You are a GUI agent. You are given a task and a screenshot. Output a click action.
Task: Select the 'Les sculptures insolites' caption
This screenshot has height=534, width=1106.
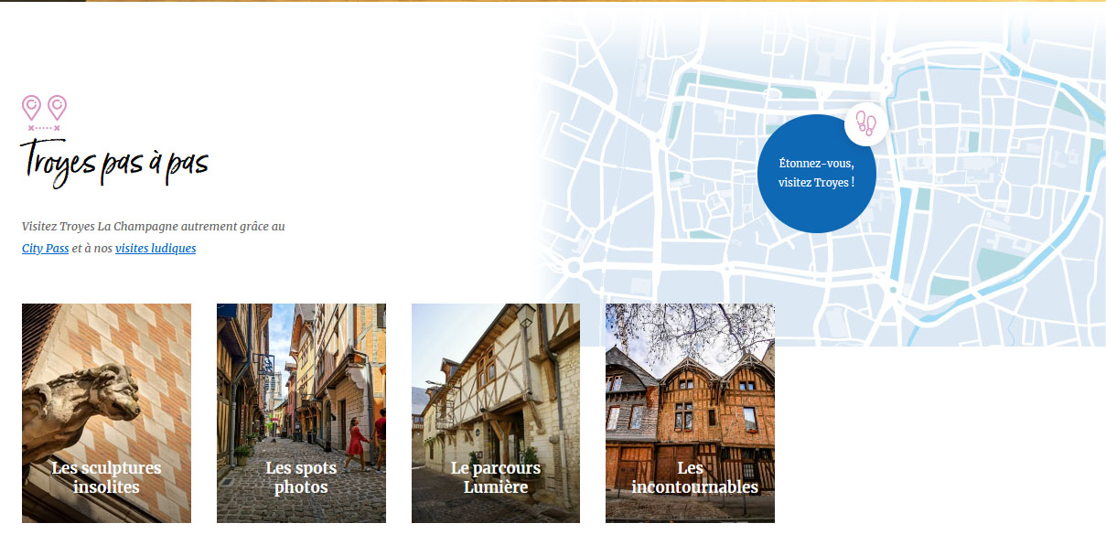pyautogui.click(x=106, y=477)
